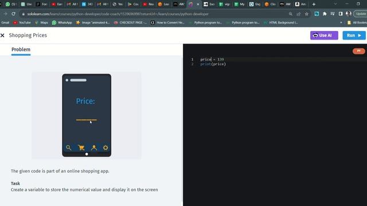
Task: Open the How to Convert bookmark
Action: pyautogui.click(x=167, y=23)
